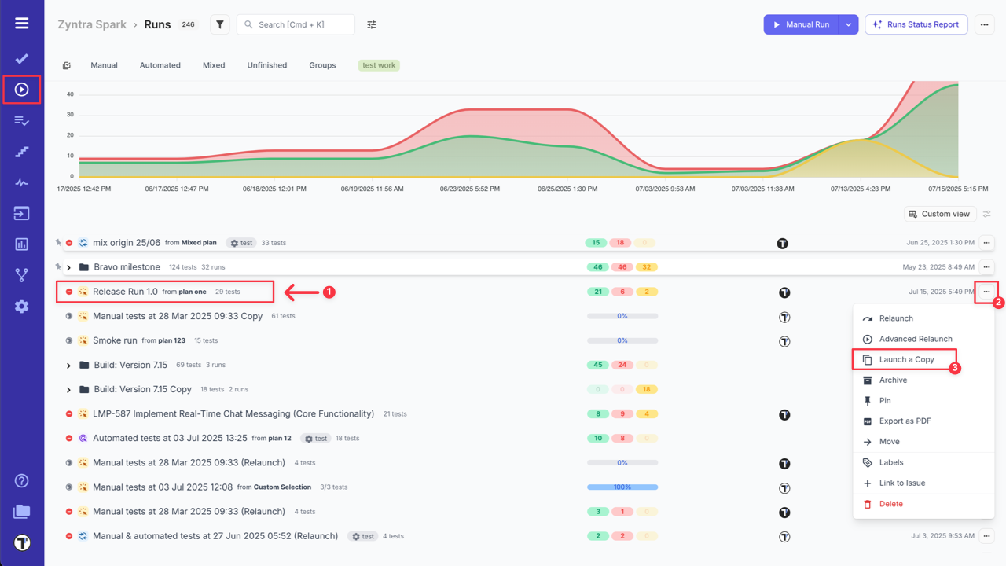This screenshot has width=1006, height=566.
Task: Click the table settings sliders icon right of search
Action: point(371,24)
